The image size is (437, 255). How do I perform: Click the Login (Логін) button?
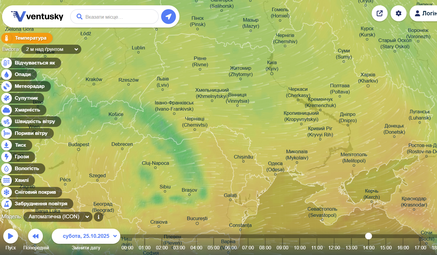coord(425,13)
